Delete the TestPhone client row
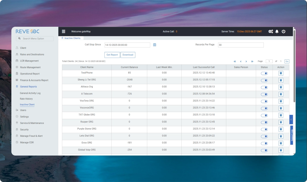Image resolution: width=307 pixels, height=182 pixels. [281, 73]
